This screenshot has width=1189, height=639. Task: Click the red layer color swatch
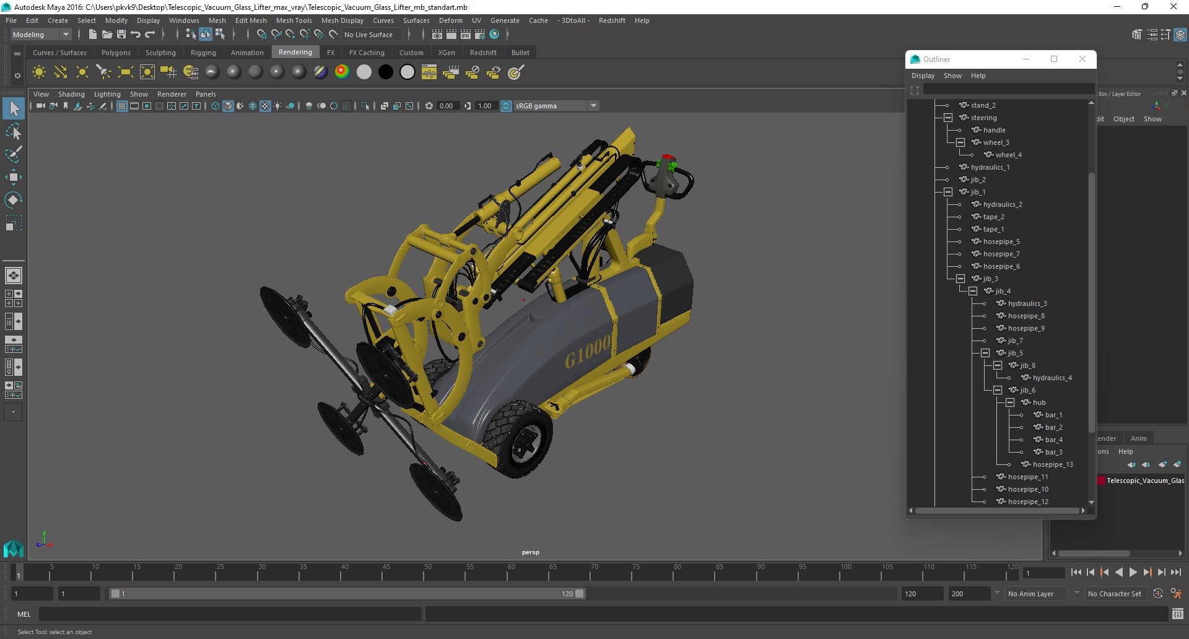point(1101,480)
